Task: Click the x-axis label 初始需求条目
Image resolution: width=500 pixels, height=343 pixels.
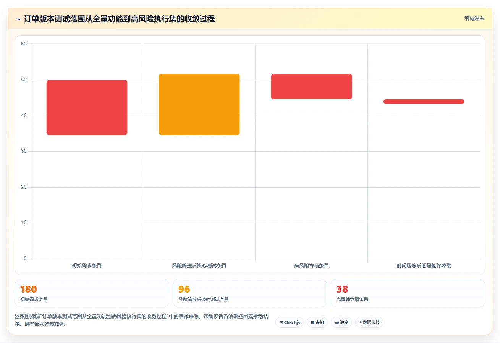Action: point(87,265)
